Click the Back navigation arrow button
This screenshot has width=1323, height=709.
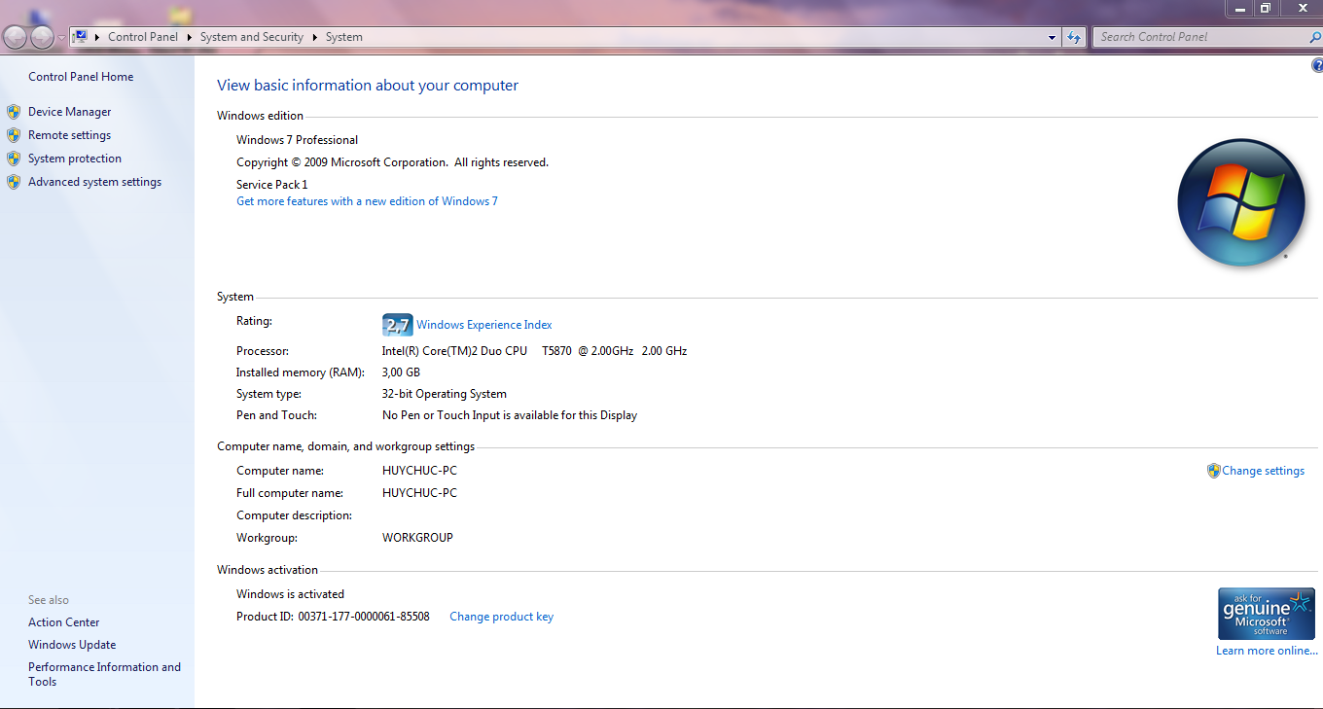[15, 38]
